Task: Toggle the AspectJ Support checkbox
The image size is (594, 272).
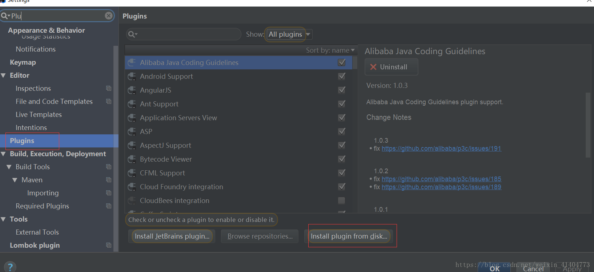Action: (342, 145)
